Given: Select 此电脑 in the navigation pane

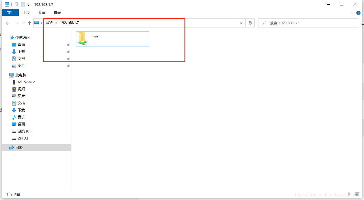Looking at the screenshot, I should 21,75.
